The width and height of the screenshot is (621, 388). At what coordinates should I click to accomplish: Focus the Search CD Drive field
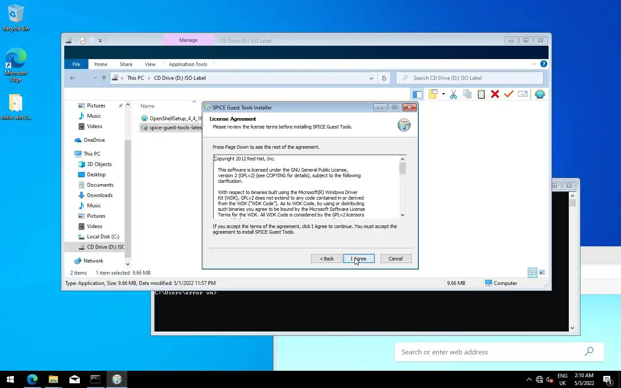(x=470, y=78)
